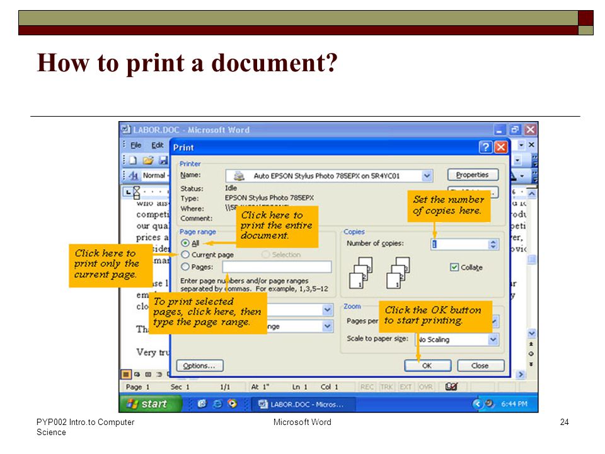Toggle EXT extend selection indicator
Image resolution: width=605 pixels, height=454 pixels.
point(405,387)
